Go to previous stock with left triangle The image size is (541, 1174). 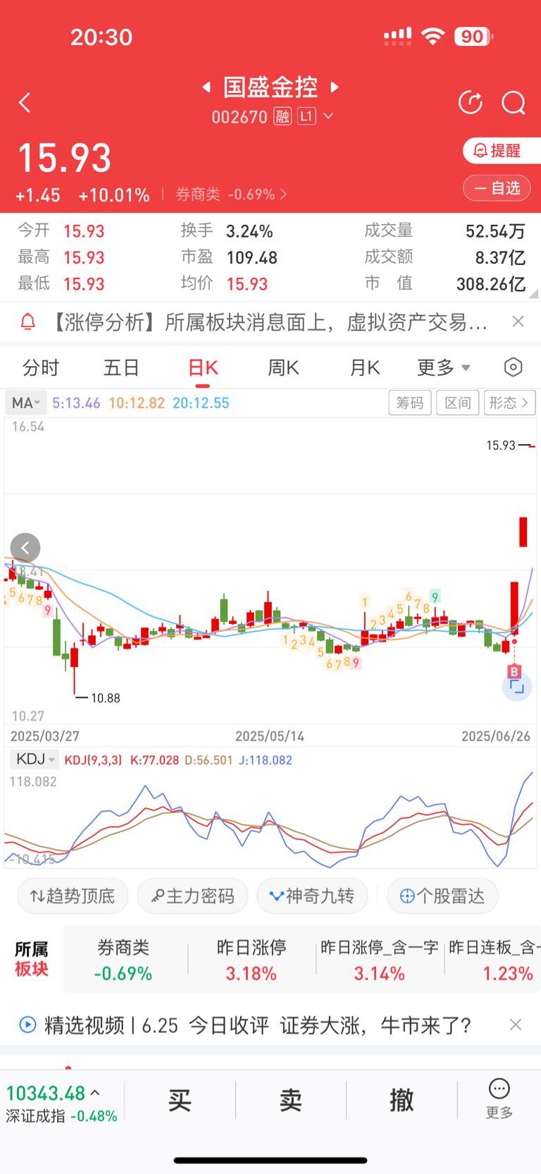click(x=206, y=87)
